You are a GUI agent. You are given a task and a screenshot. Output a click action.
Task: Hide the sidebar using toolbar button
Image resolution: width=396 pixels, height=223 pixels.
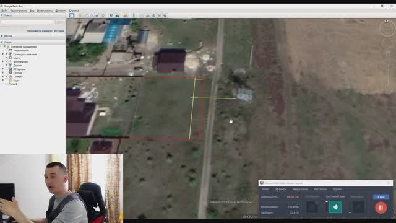click(72, 15)
